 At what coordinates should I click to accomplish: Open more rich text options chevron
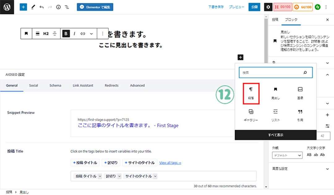click(91, 34)
